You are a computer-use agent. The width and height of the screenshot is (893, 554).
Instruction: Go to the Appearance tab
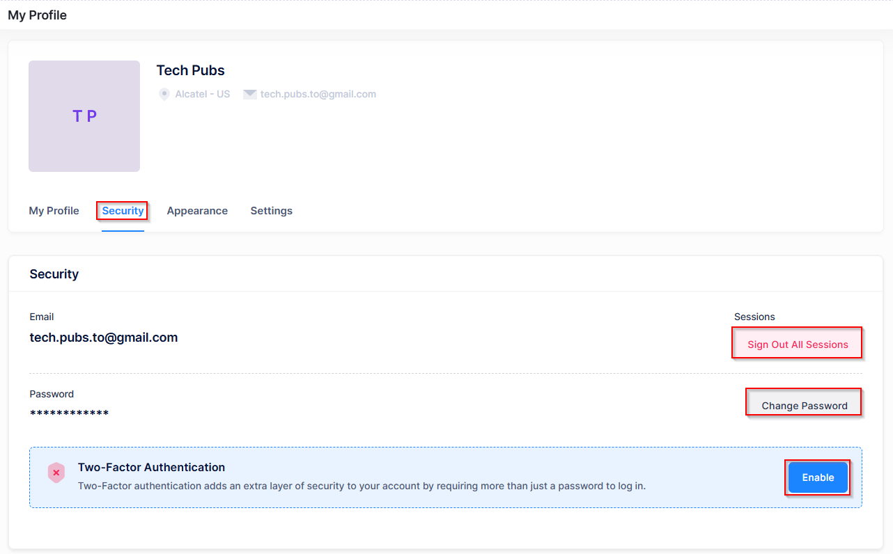click(197, 211)
